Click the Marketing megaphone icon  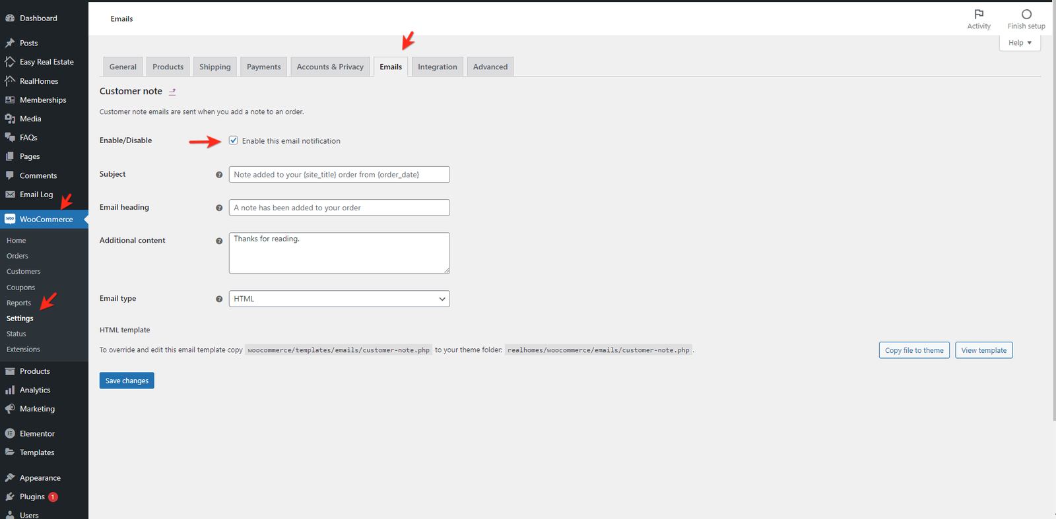tap(10, 409)
